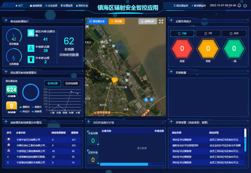Click the local mobile source person icon

tap(31, 48)
